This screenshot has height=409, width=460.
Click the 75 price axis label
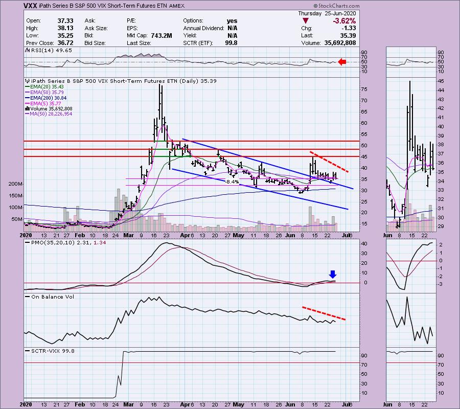tap(364, 89)
